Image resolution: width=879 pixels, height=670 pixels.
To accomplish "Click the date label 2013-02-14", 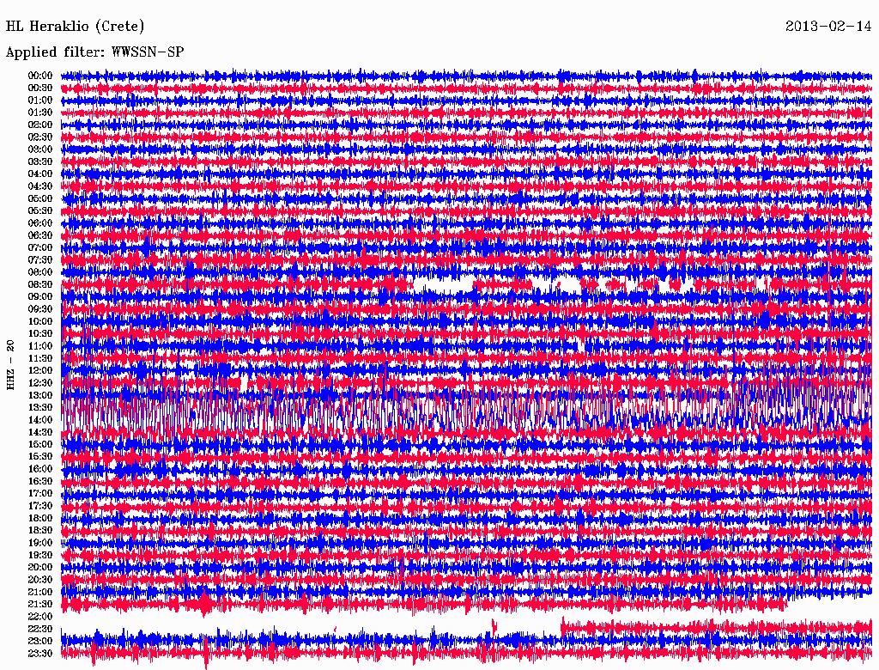I will (828, 27).
